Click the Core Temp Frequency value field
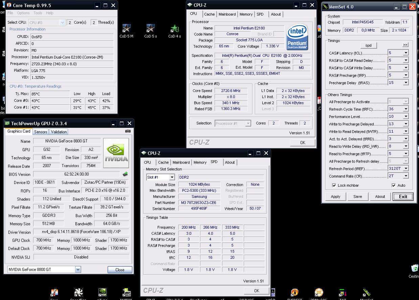The image size is (419, 300). coord(72,64)
